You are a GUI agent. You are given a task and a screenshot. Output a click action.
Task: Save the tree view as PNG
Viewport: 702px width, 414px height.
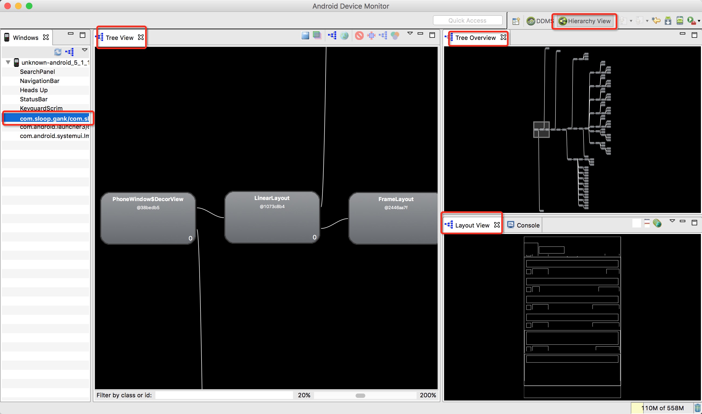[x=305, y=35]
